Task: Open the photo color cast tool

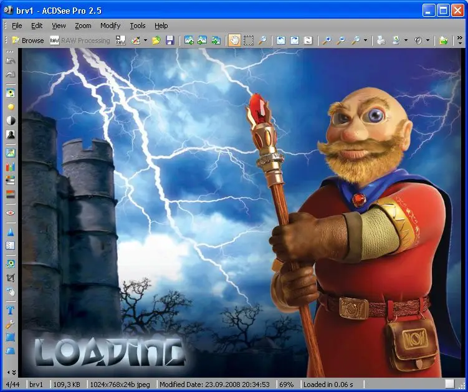Action: click(x=11, y=153)
